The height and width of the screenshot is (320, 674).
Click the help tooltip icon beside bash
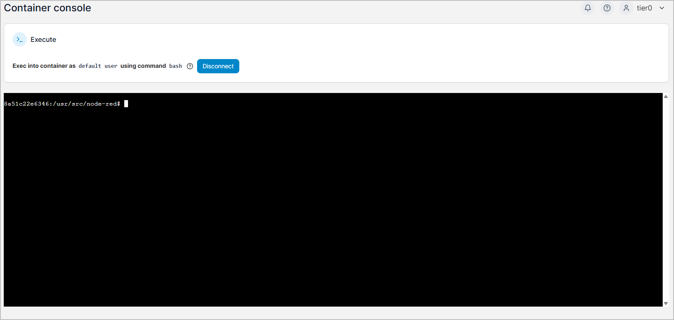[x=190, y=66]
